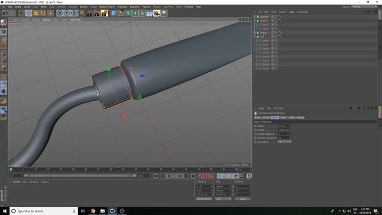This screenshot has width=382, height=215.
Task: Open the Phong attribute tab
Action: (300, 118)
